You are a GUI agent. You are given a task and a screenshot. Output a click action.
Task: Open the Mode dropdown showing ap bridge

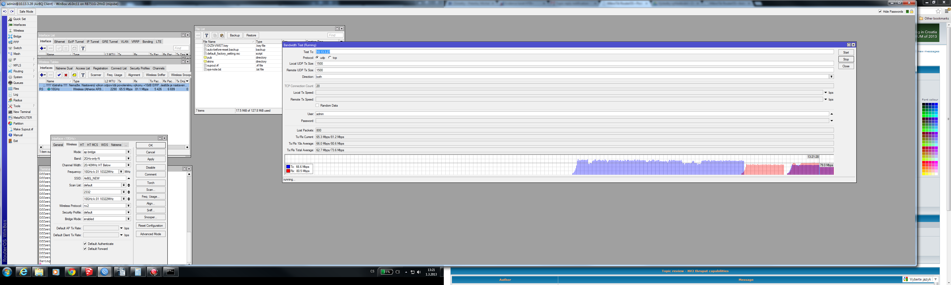tap(128, 152)
